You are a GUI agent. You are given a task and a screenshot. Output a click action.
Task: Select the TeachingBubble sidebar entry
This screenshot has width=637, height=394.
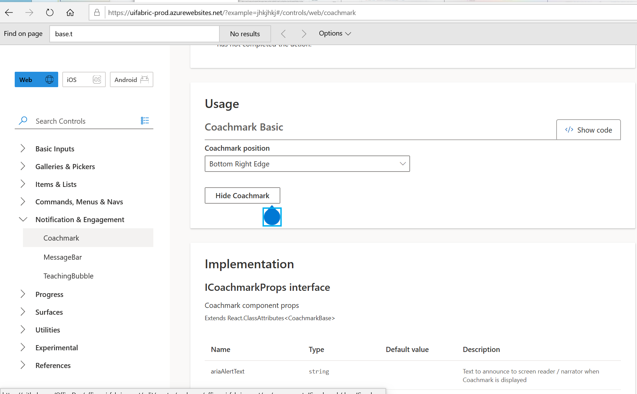(68, 276)
